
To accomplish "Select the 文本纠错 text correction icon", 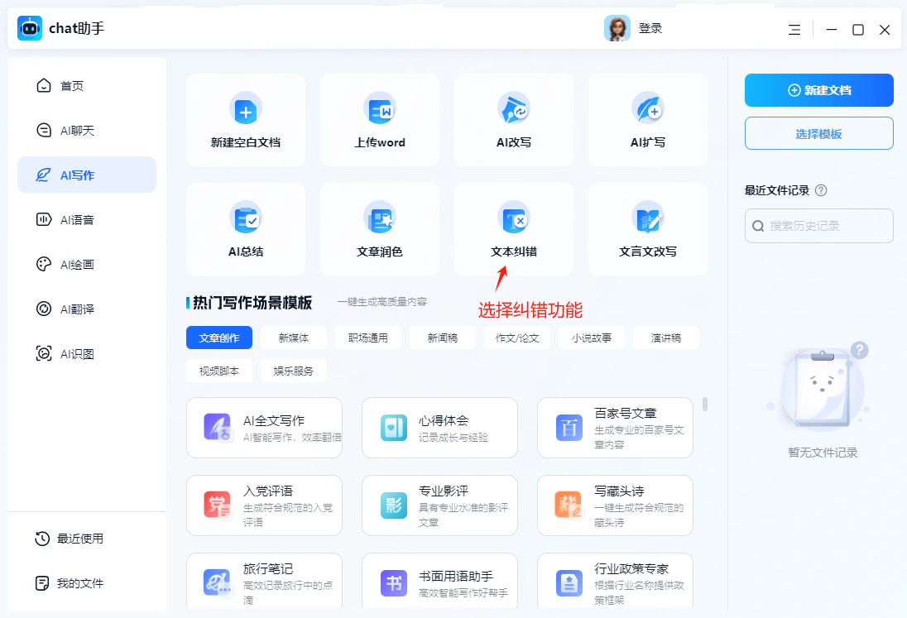I will pos(513,218).
